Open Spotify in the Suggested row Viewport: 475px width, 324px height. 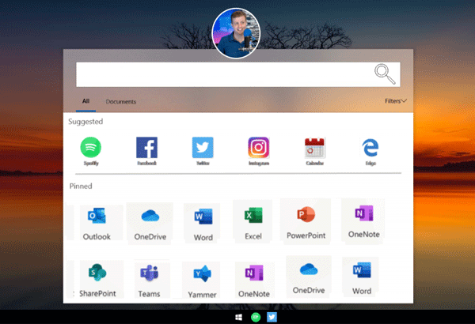[x=90, y=151]
